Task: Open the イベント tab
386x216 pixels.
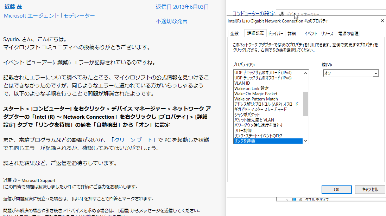Action: 311,33
